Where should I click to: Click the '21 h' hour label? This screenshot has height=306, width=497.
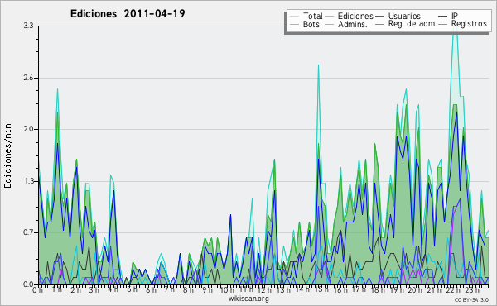(x=434, y=290)
